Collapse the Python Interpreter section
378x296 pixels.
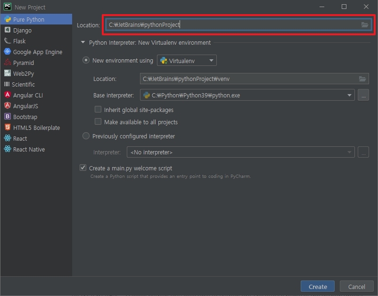[83, 42]
